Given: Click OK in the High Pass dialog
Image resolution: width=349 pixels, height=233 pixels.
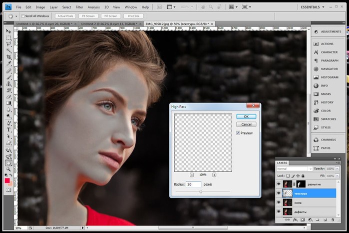Looking at the screenshot, I should click(246, 116).
